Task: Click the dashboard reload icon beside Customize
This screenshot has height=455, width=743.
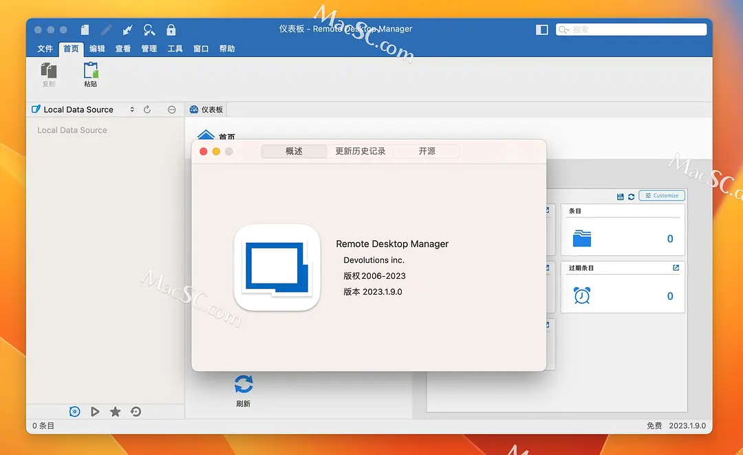Action: click(631, 196)
